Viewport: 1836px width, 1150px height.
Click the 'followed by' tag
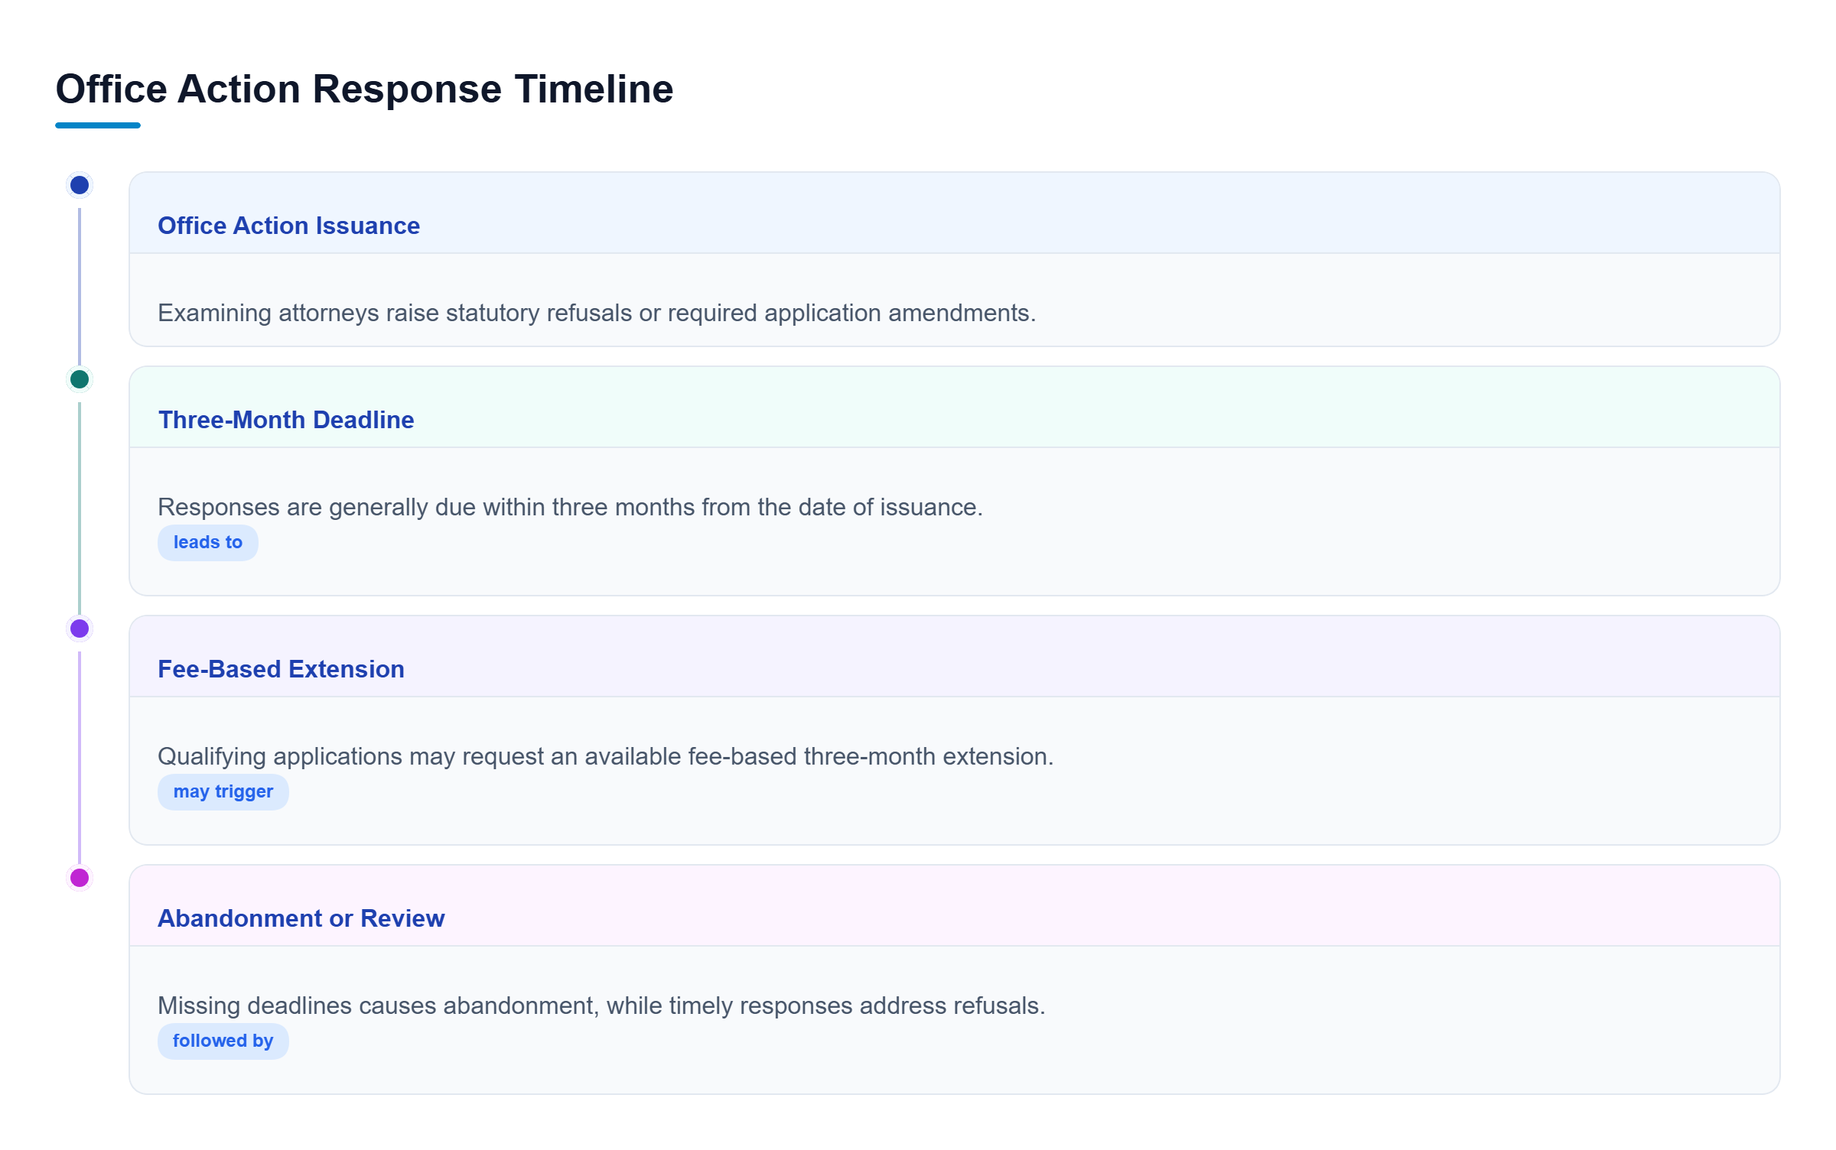(223, 1041)
